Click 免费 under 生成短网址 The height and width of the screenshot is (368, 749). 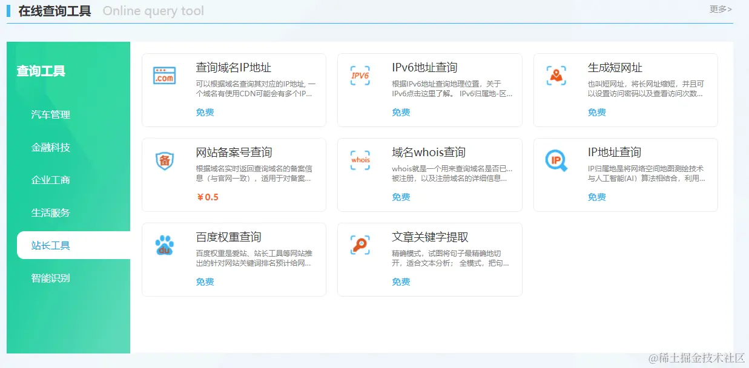click(x=596, y=112)
